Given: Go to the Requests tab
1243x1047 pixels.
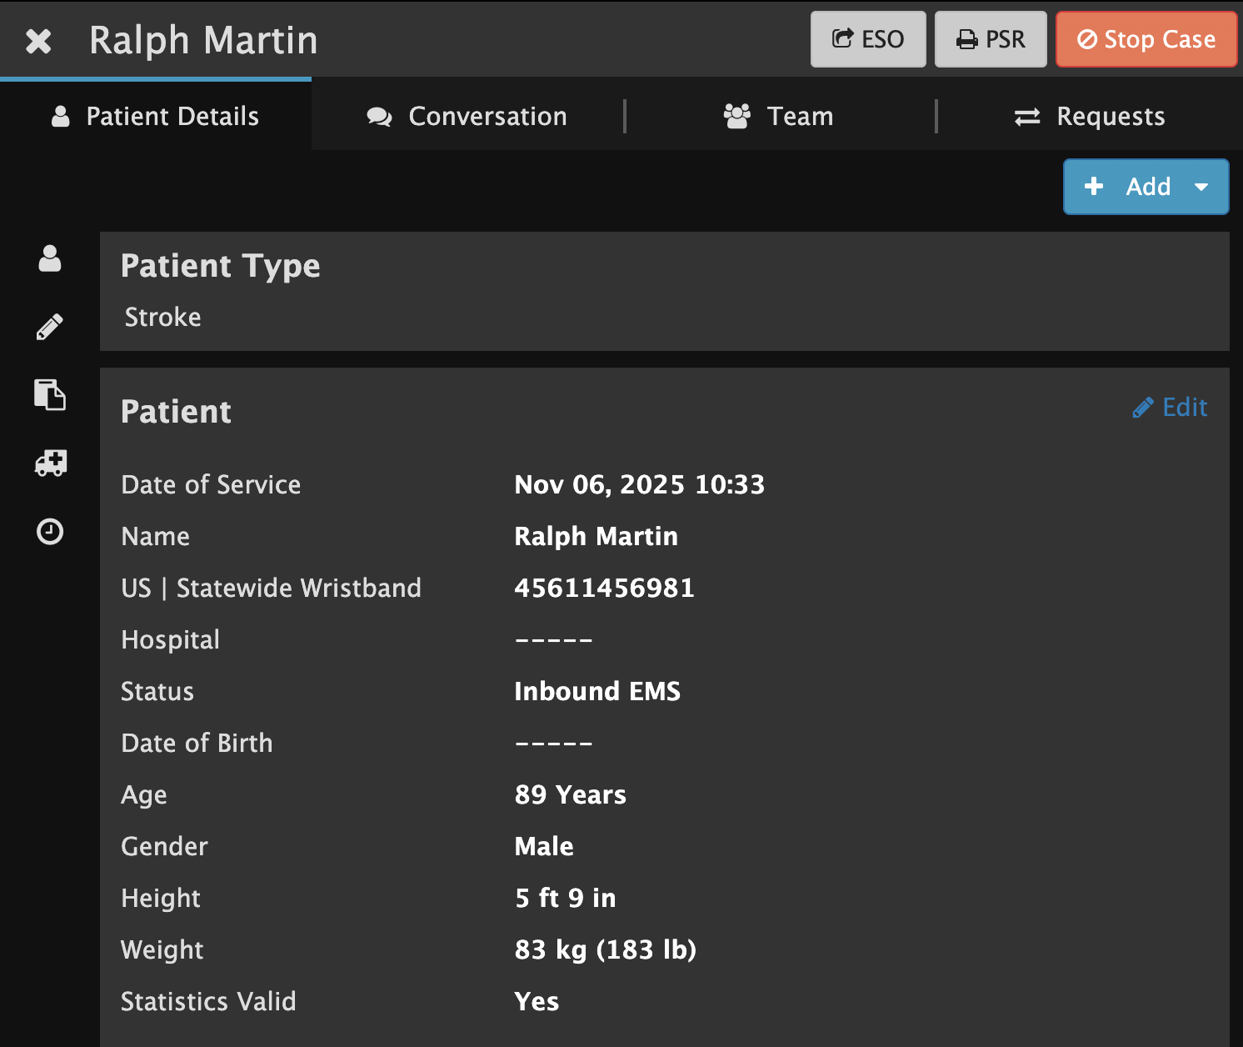Looking at the screenshot, I should 1090,116.
